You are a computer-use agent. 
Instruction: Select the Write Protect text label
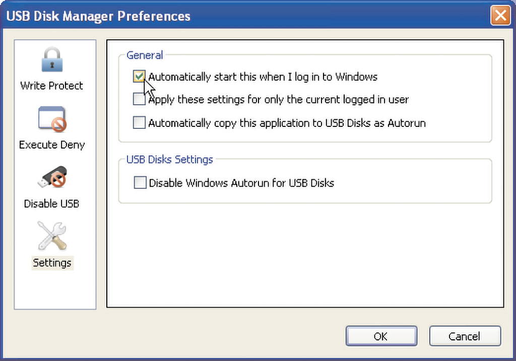pos(52,86)
